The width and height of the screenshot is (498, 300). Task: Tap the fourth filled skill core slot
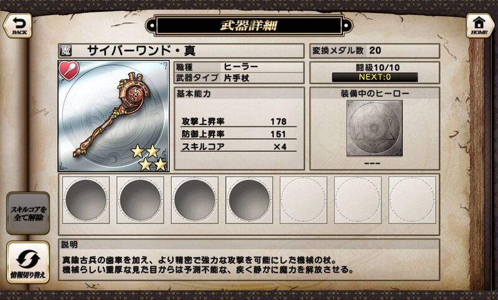point(249,200)
